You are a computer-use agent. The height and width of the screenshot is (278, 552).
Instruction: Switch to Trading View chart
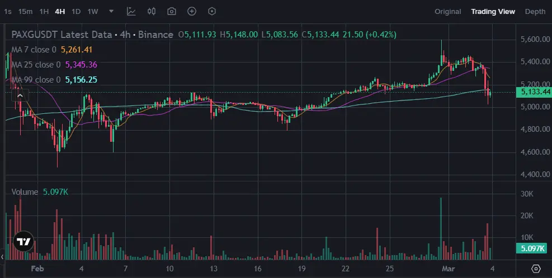[493, 12]
